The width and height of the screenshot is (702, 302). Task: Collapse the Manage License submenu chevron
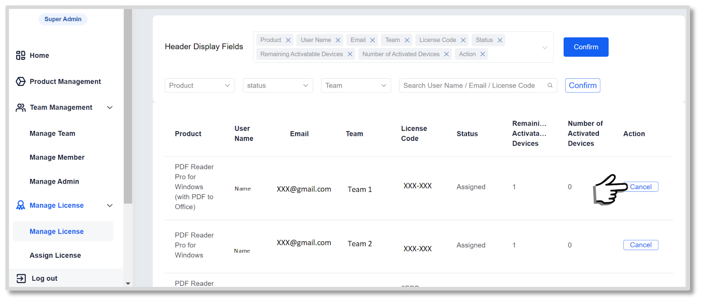point(110,206)
